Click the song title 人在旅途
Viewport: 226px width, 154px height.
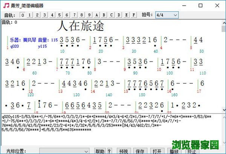[x=81, y=26]
